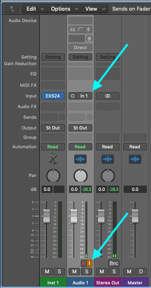Open the View menu
This screenshot has height=288, width=151.
pos(94,9)
